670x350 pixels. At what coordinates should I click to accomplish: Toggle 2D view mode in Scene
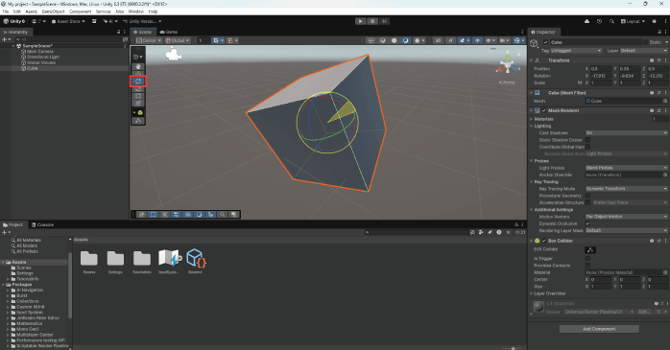pyautogui.click(x=438, y=40)
